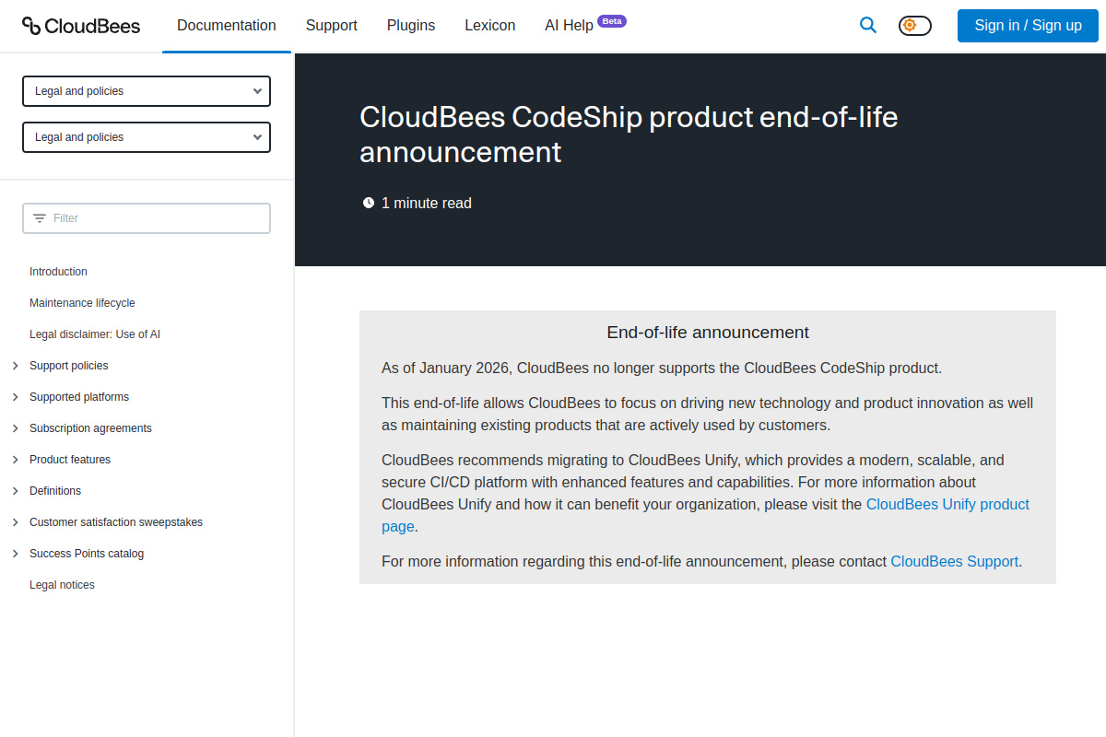The image size is (1106, 737).
Task: Expand the Support policies section
Action: 15,366
